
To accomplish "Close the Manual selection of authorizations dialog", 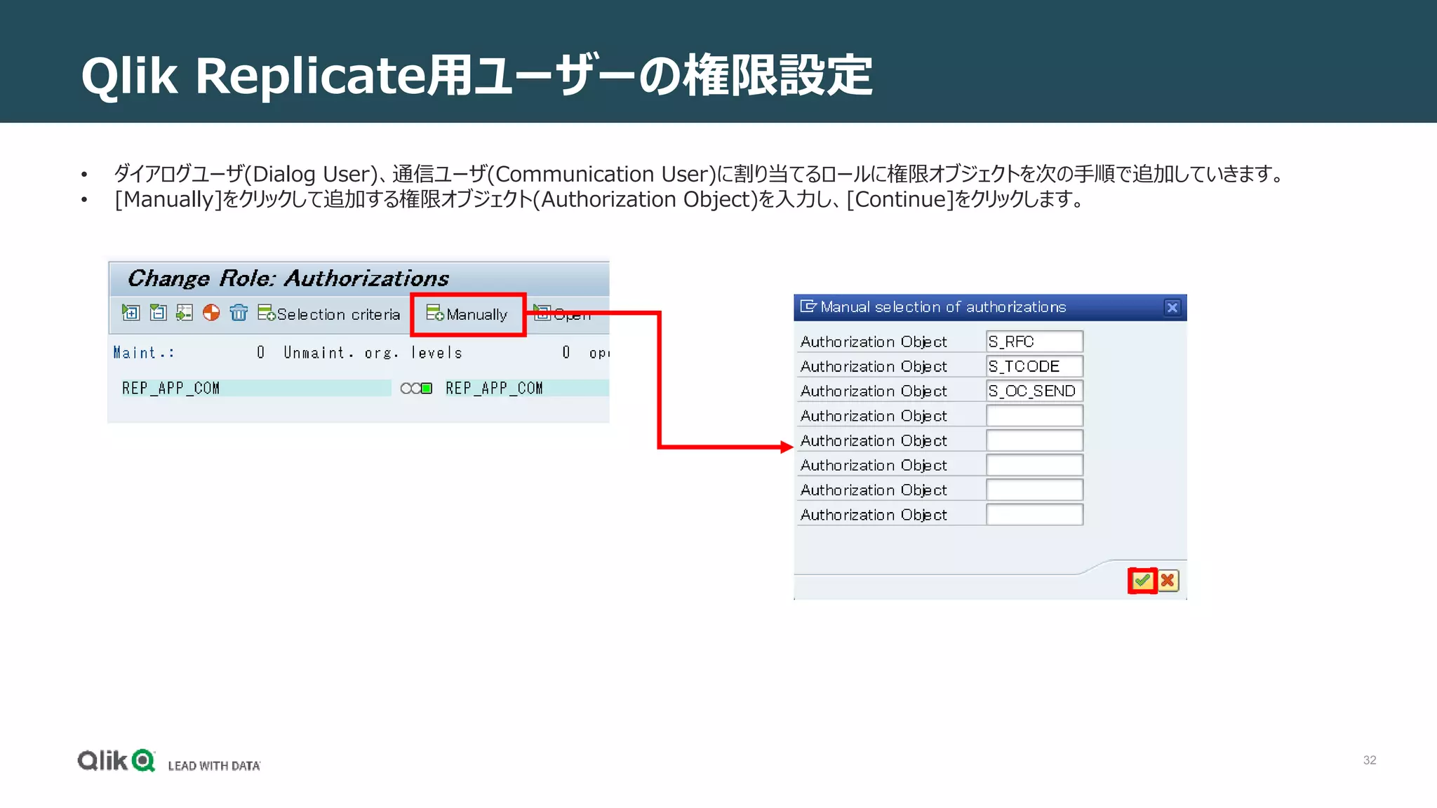I will (1172, 307).
